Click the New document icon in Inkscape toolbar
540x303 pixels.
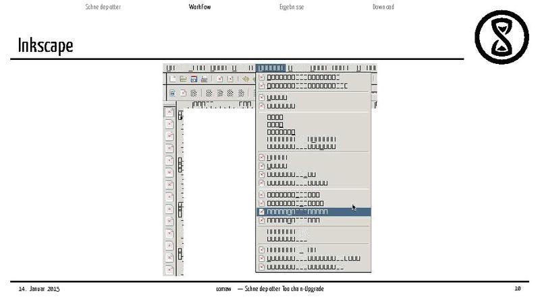pyautogui.click(x=173, y=79)
